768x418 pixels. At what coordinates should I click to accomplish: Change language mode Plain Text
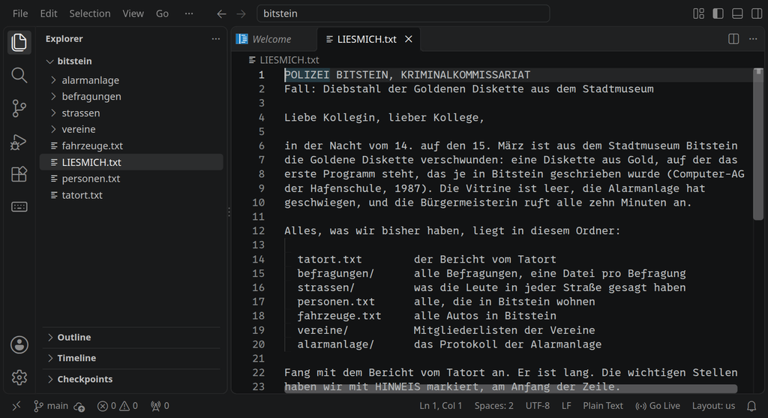pyautogui.click(x=602, y=406)
